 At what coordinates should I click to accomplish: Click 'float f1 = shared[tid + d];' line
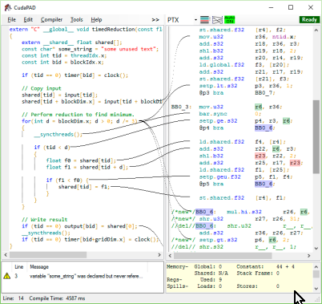point(87,167)
